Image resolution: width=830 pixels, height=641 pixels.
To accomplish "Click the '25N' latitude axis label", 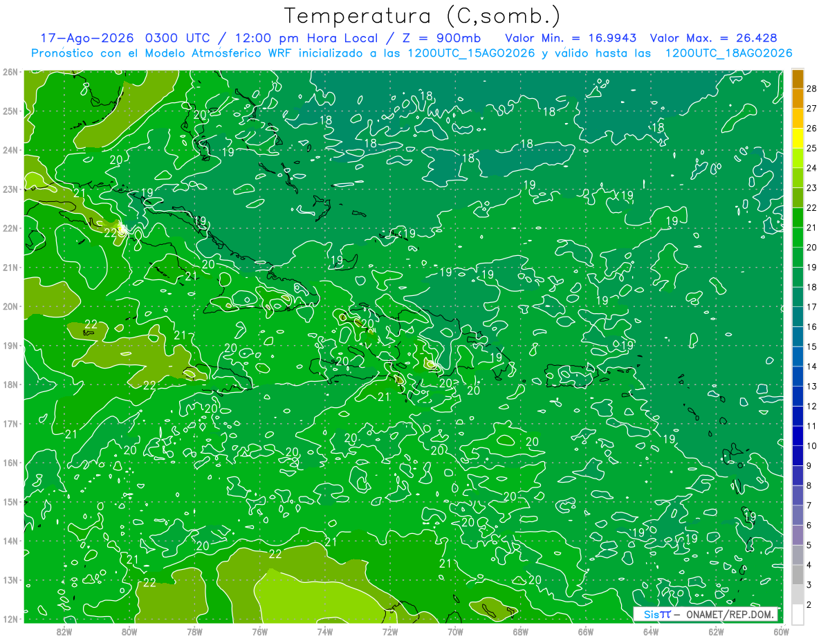I will (x=10, y=111).
